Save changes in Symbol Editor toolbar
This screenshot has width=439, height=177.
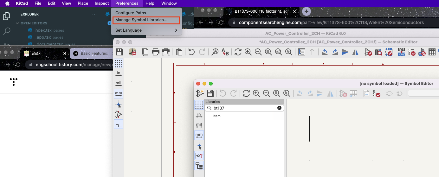(x=210, y=93)
